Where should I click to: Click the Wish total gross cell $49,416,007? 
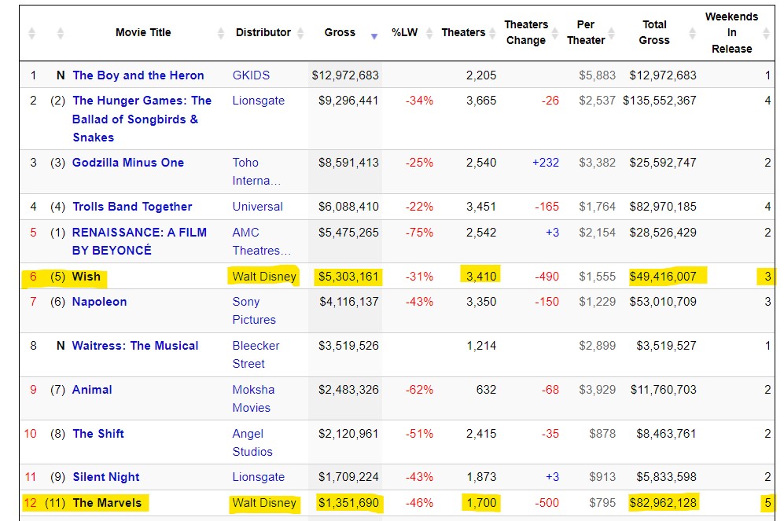click(663, 277)
